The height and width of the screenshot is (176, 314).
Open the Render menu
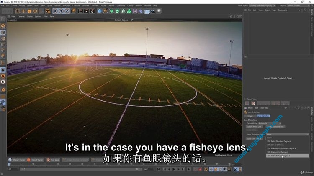tap(111, 5)
